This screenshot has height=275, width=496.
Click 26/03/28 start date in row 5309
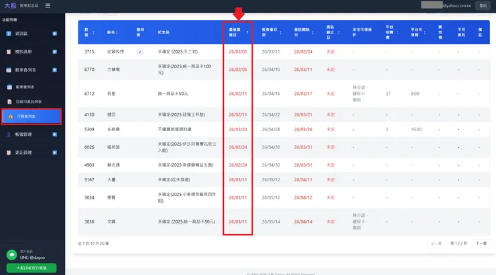click(x=303, y=129)
